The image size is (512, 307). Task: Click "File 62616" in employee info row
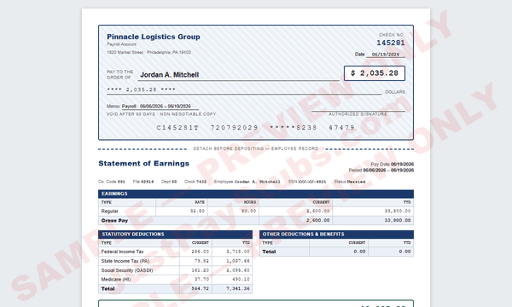click(x=143, y=182)
